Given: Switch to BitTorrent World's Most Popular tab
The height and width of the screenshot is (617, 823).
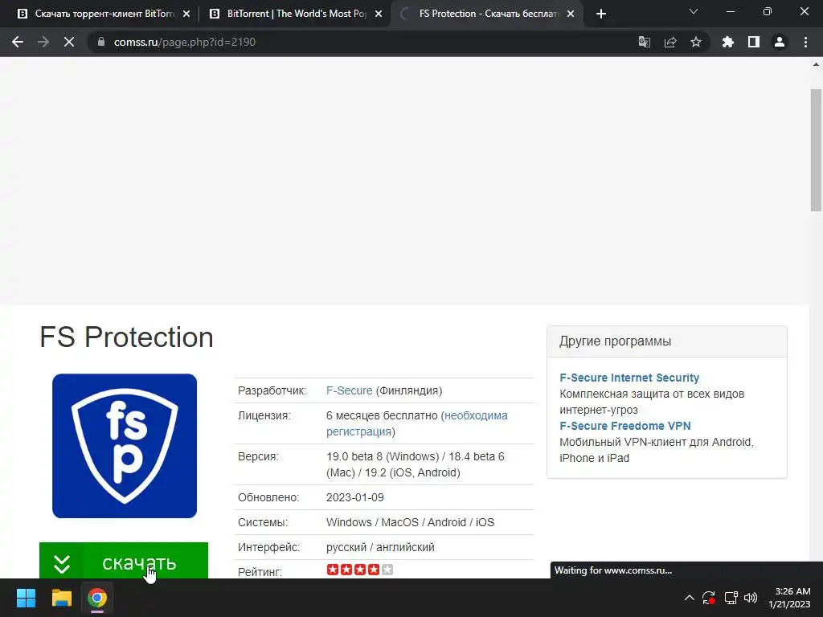Looking at the screenshot, I should pos(297,14).
